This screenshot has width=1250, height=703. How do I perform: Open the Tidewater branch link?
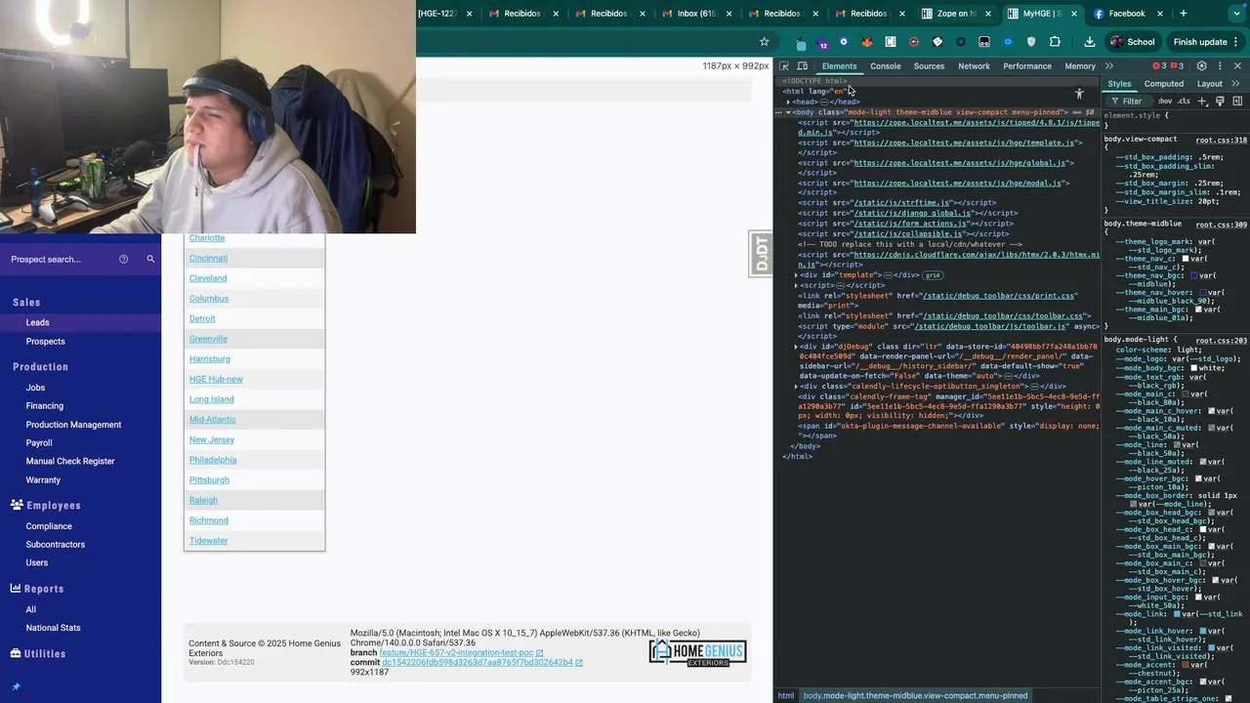(208, 541)
